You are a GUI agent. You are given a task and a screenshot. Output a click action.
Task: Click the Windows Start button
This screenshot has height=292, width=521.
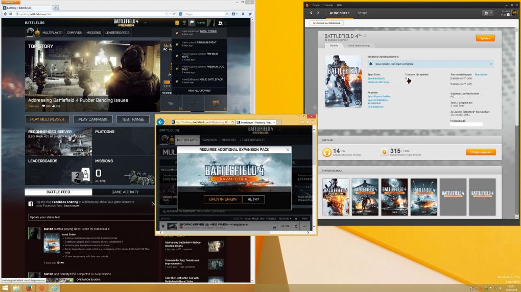coord(5,288)
